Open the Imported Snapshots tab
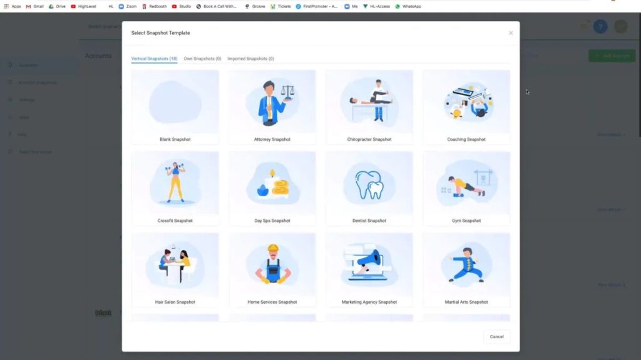641x360 pixels. [x=250, y=59]
